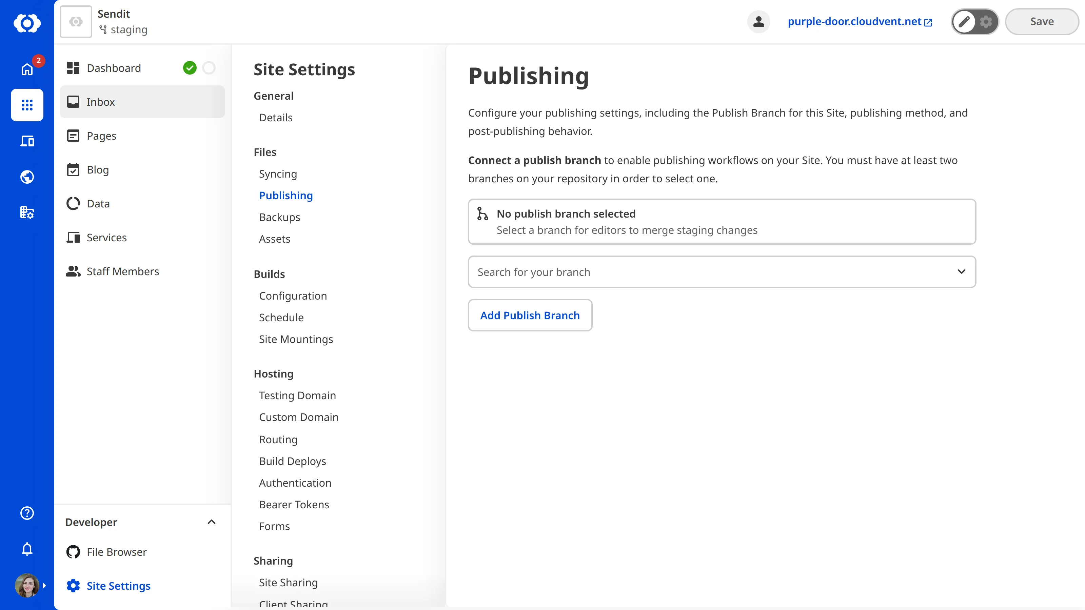Open the help question mark icon
Screen dimensions: 1085x610
click(x=27, y=513)
